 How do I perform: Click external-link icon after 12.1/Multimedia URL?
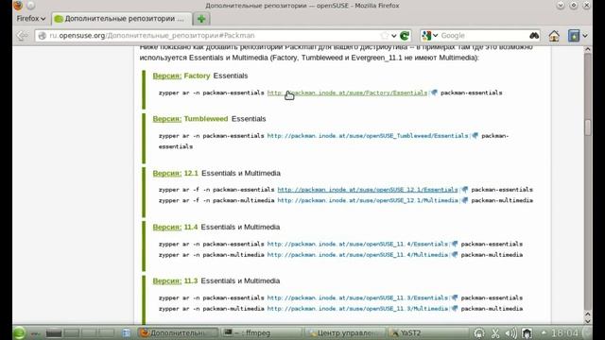pyautogui.click(x=464, y=200)
